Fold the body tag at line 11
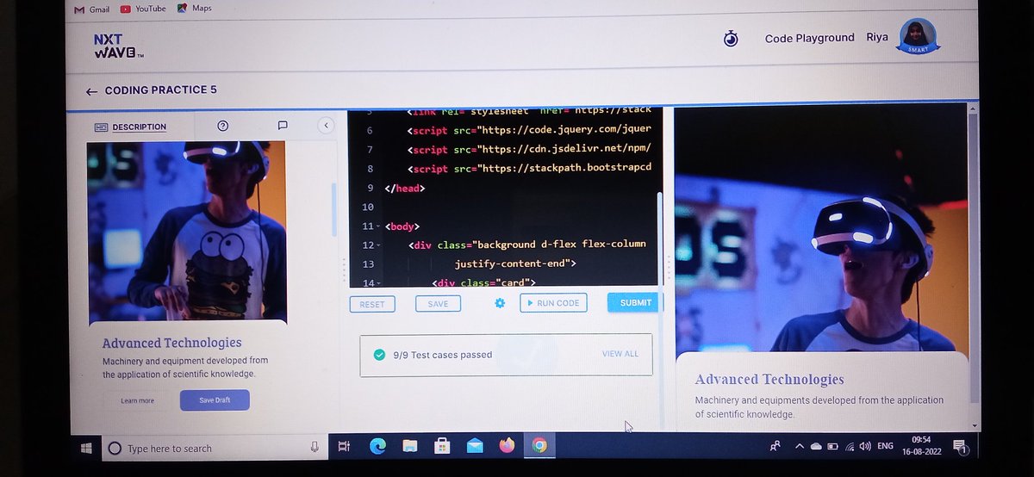Screen dimensions: 1034x477 377,226
